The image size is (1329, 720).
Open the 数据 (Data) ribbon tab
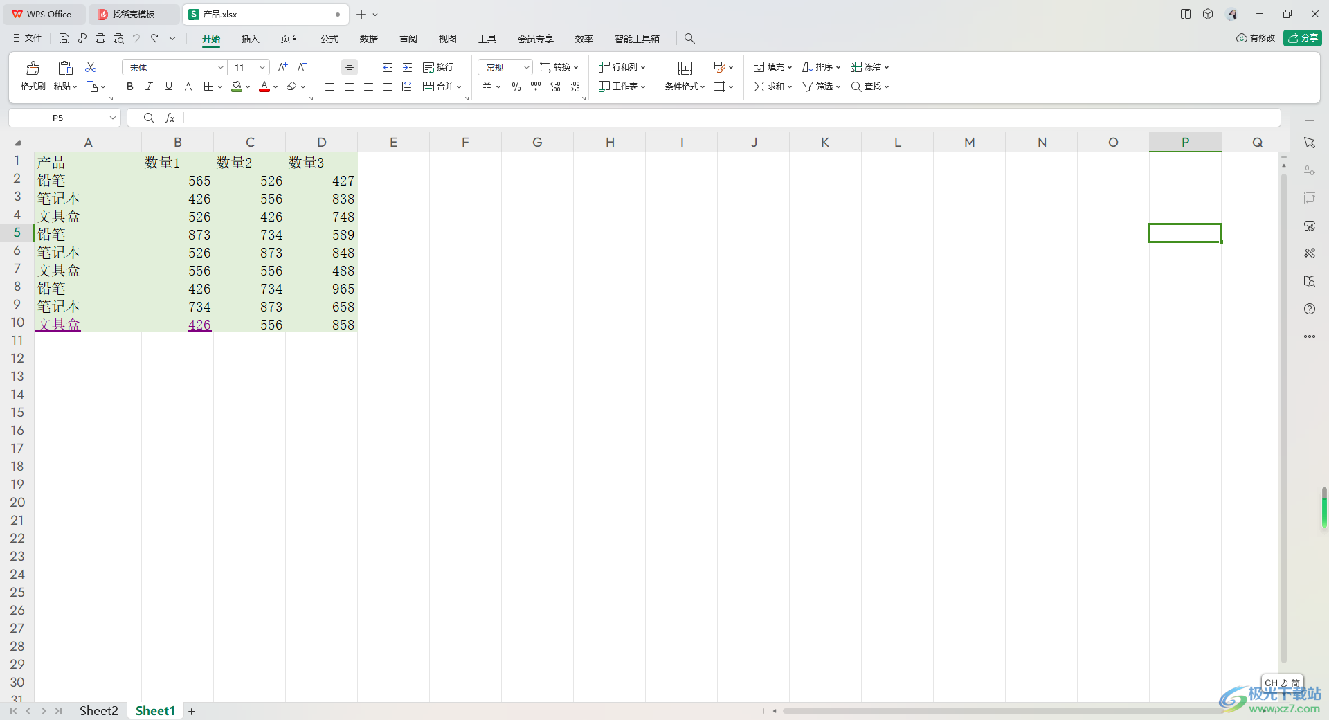[x=369, y=39]
